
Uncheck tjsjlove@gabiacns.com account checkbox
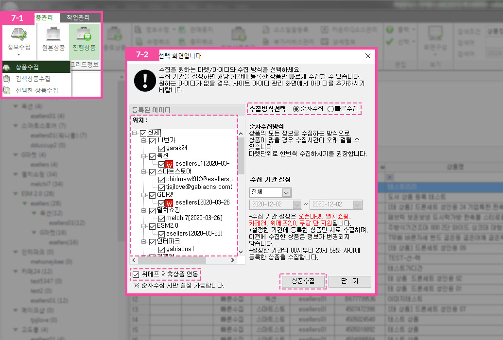(x=161, y=187)
